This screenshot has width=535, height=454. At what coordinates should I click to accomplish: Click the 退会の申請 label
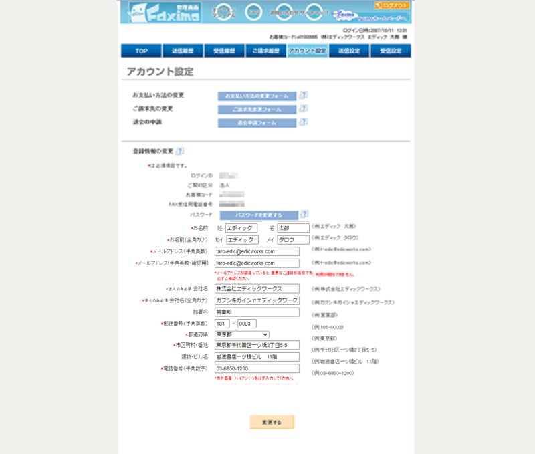coord(147,122)
